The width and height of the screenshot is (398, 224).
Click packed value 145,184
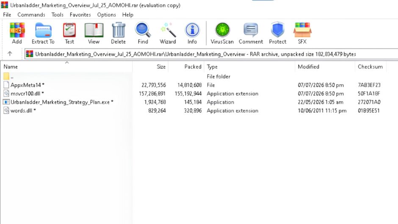point(193,102)
